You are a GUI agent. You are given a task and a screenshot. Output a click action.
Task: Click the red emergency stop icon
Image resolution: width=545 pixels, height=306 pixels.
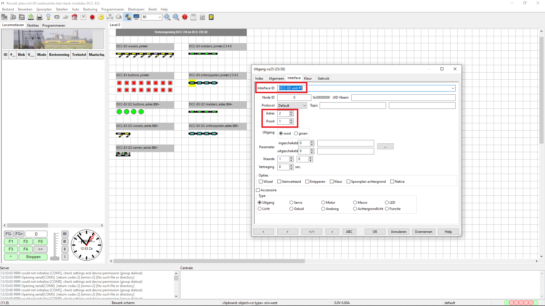tap(92, 17)
